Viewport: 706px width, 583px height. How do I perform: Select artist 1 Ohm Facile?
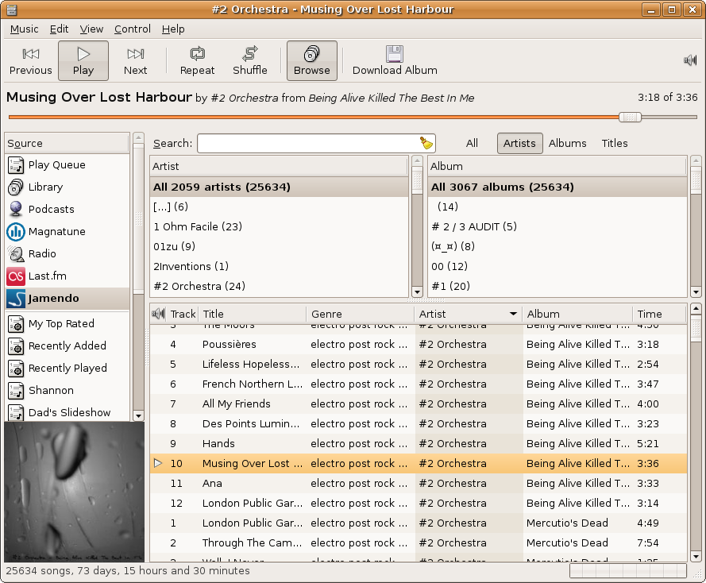pos(280,226)
